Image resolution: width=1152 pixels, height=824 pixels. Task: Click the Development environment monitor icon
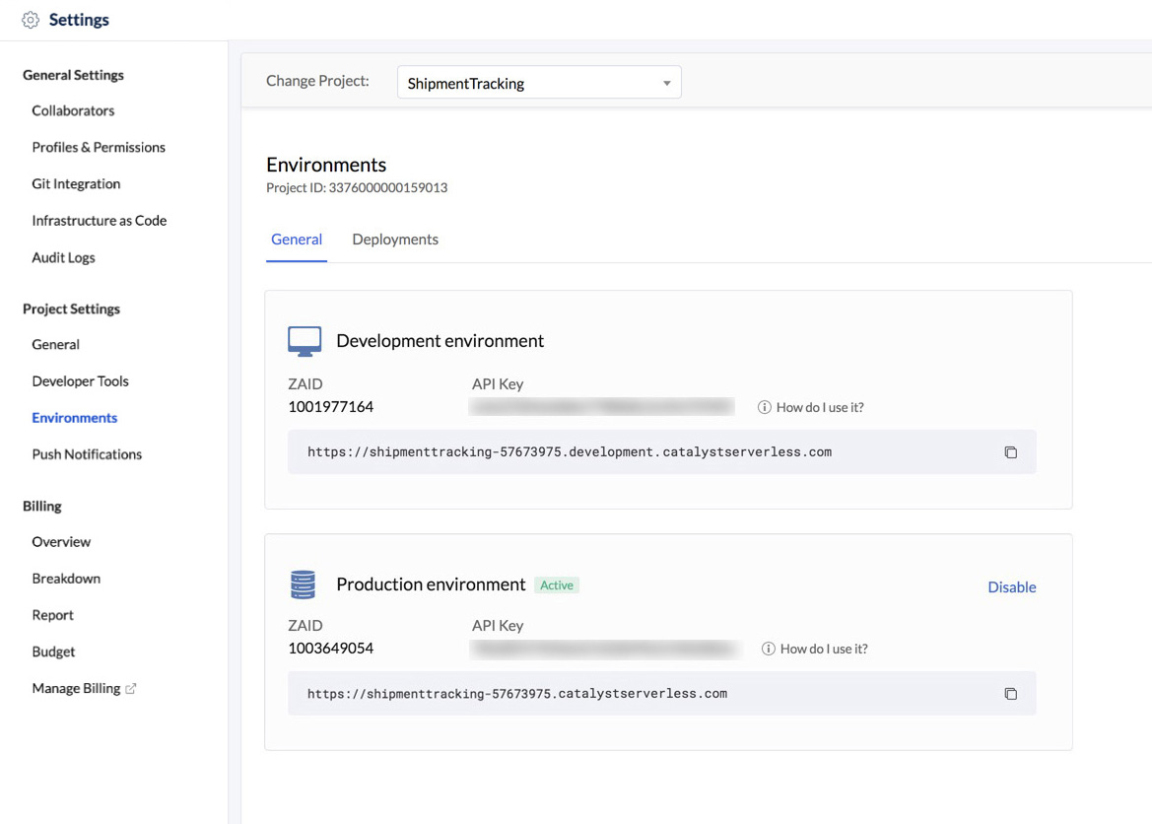pyautogui.click(x=305, y=341)
